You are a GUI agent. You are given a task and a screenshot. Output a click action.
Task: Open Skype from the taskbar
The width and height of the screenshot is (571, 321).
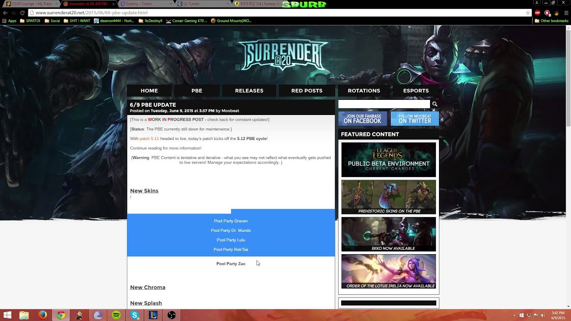click(135, 315)
